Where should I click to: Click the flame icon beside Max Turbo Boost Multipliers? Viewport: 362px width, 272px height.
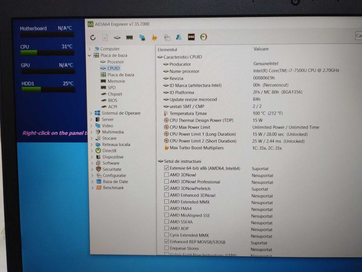[x=166, y=148]
